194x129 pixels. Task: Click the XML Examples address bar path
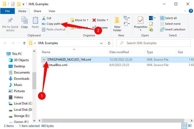pyautogui.click(x=48, y=43)
